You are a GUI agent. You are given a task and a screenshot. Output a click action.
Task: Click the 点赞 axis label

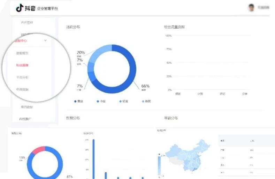(x=200, y=94)
